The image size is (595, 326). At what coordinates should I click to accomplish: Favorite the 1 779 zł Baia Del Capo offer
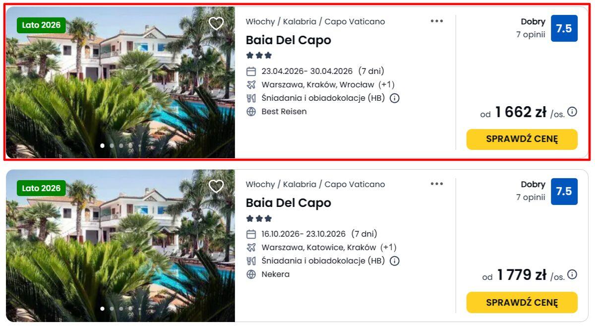[x=216, y=186]
